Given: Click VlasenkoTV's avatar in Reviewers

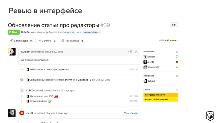Looking at the screenshot, I should click(x=145, y=67).
